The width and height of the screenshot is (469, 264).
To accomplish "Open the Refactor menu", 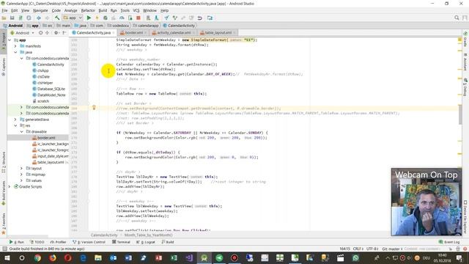I will pos(88,10).
